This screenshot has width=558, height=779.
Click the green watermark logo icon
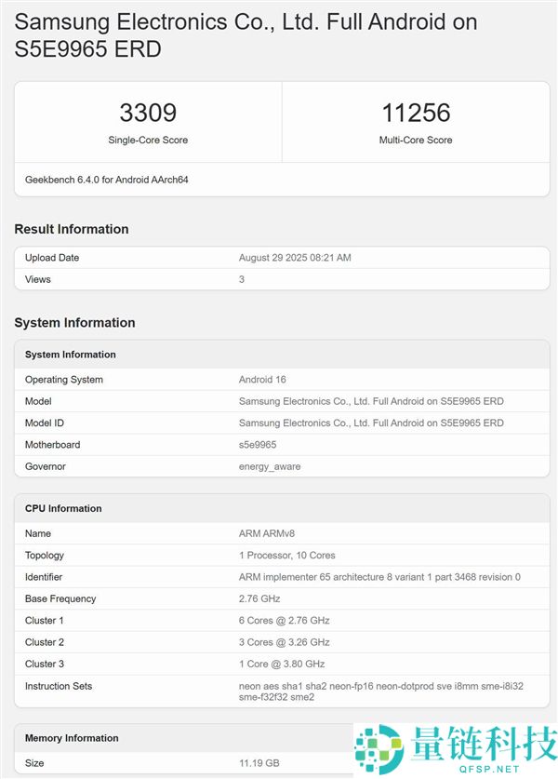tap(377, 747)
